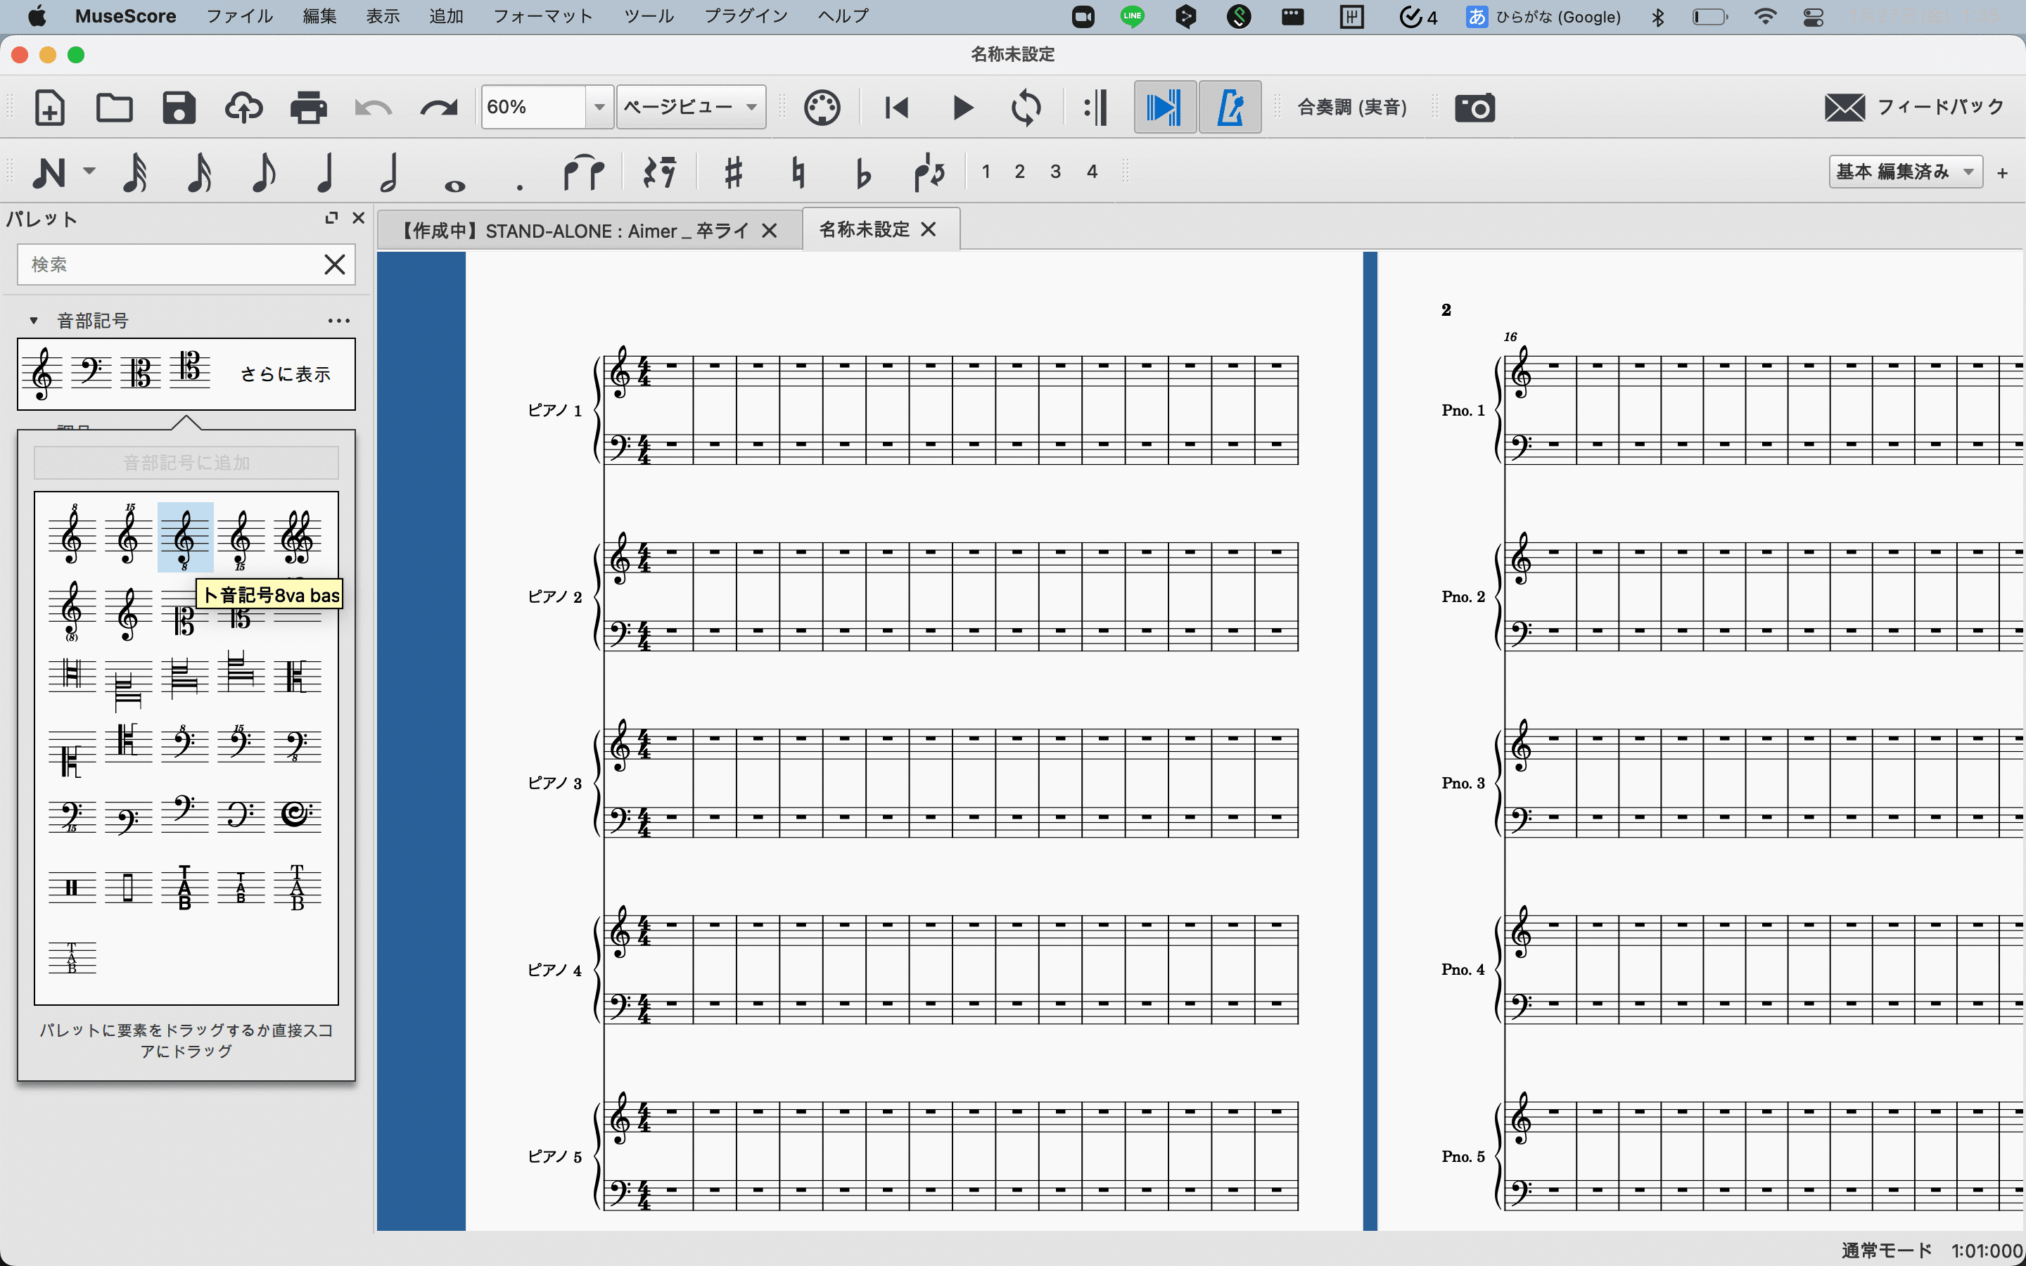Open the 音部記号 palette options menu
2026x1266 pixels.
[338, 321]
